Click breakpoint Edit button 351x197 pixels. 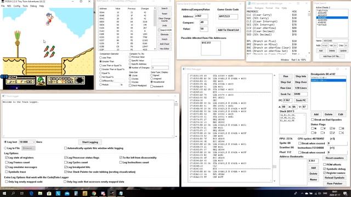[341, 114]
